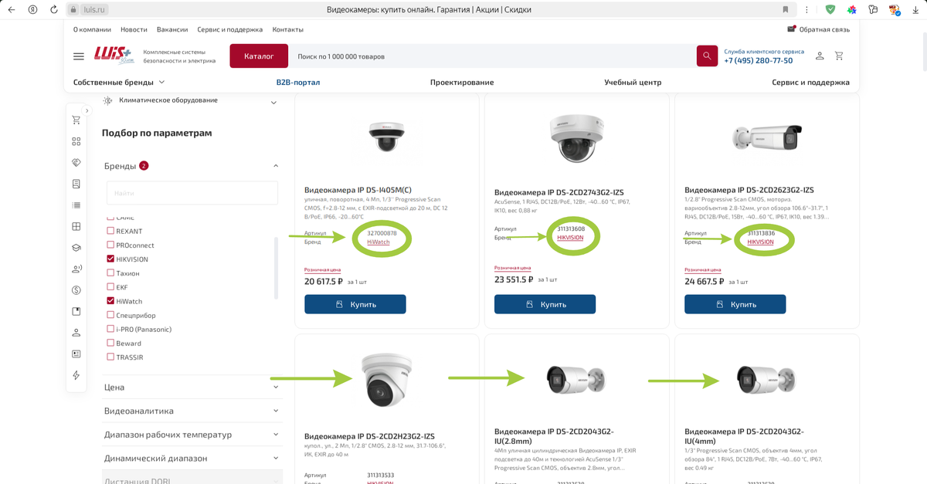The height and width of the screenshot is (484, 927).
Task: Expand the Видеоаналитика filter section
Action: (x=190, y=411)
